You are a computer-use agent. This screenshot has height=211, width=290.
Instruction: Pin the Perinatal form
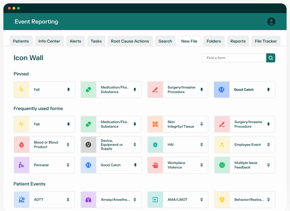pyautogui.click(x=68, y=165)
